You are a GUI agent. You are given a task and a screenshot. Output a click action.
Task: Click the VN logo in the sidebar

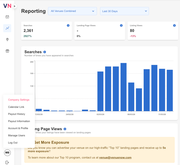[7, 6]
